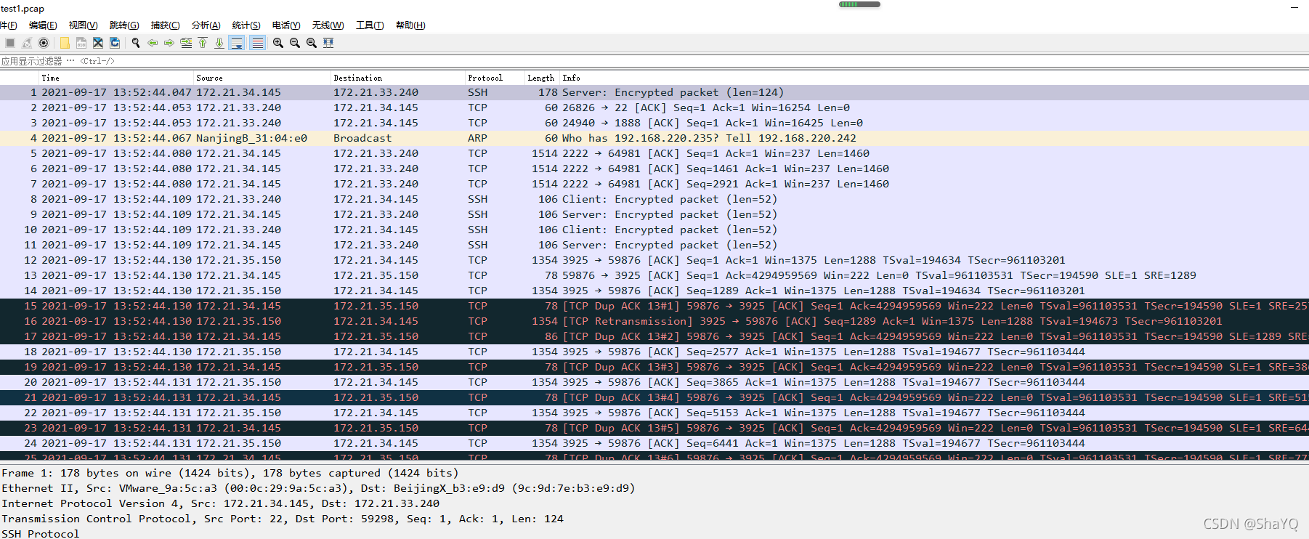The image size is (1309, 539).
Task: Select packet 1 SSH Server encrypted packet
Action: pos(654,92)
